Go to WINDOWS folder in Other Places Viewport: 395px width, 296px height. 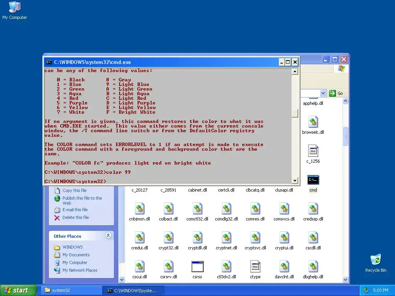[x=73, y=247]
